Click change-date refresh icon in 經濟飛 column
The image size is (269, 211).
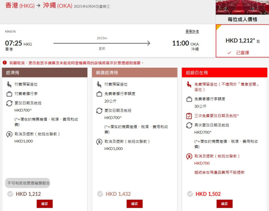[x=9, y=103]
